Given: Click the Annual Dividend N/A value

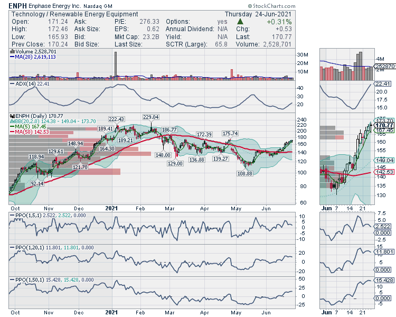Looking at the screenshot, I should [x=222, y=29].
